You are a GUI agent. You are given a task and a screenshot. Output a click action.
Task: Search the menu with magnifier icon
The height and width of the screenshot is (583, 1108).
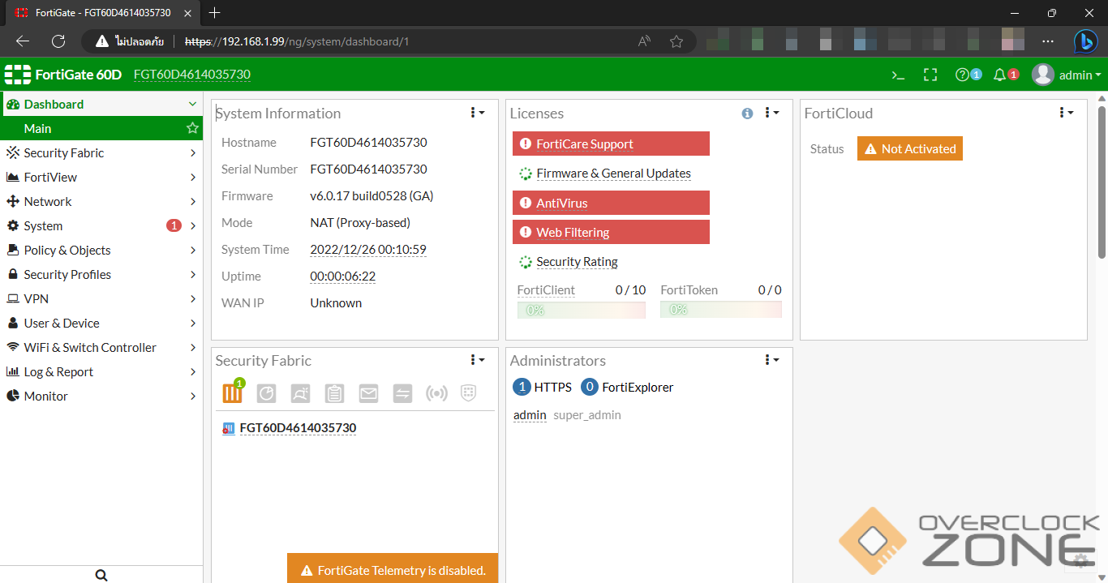pos(101,575)
